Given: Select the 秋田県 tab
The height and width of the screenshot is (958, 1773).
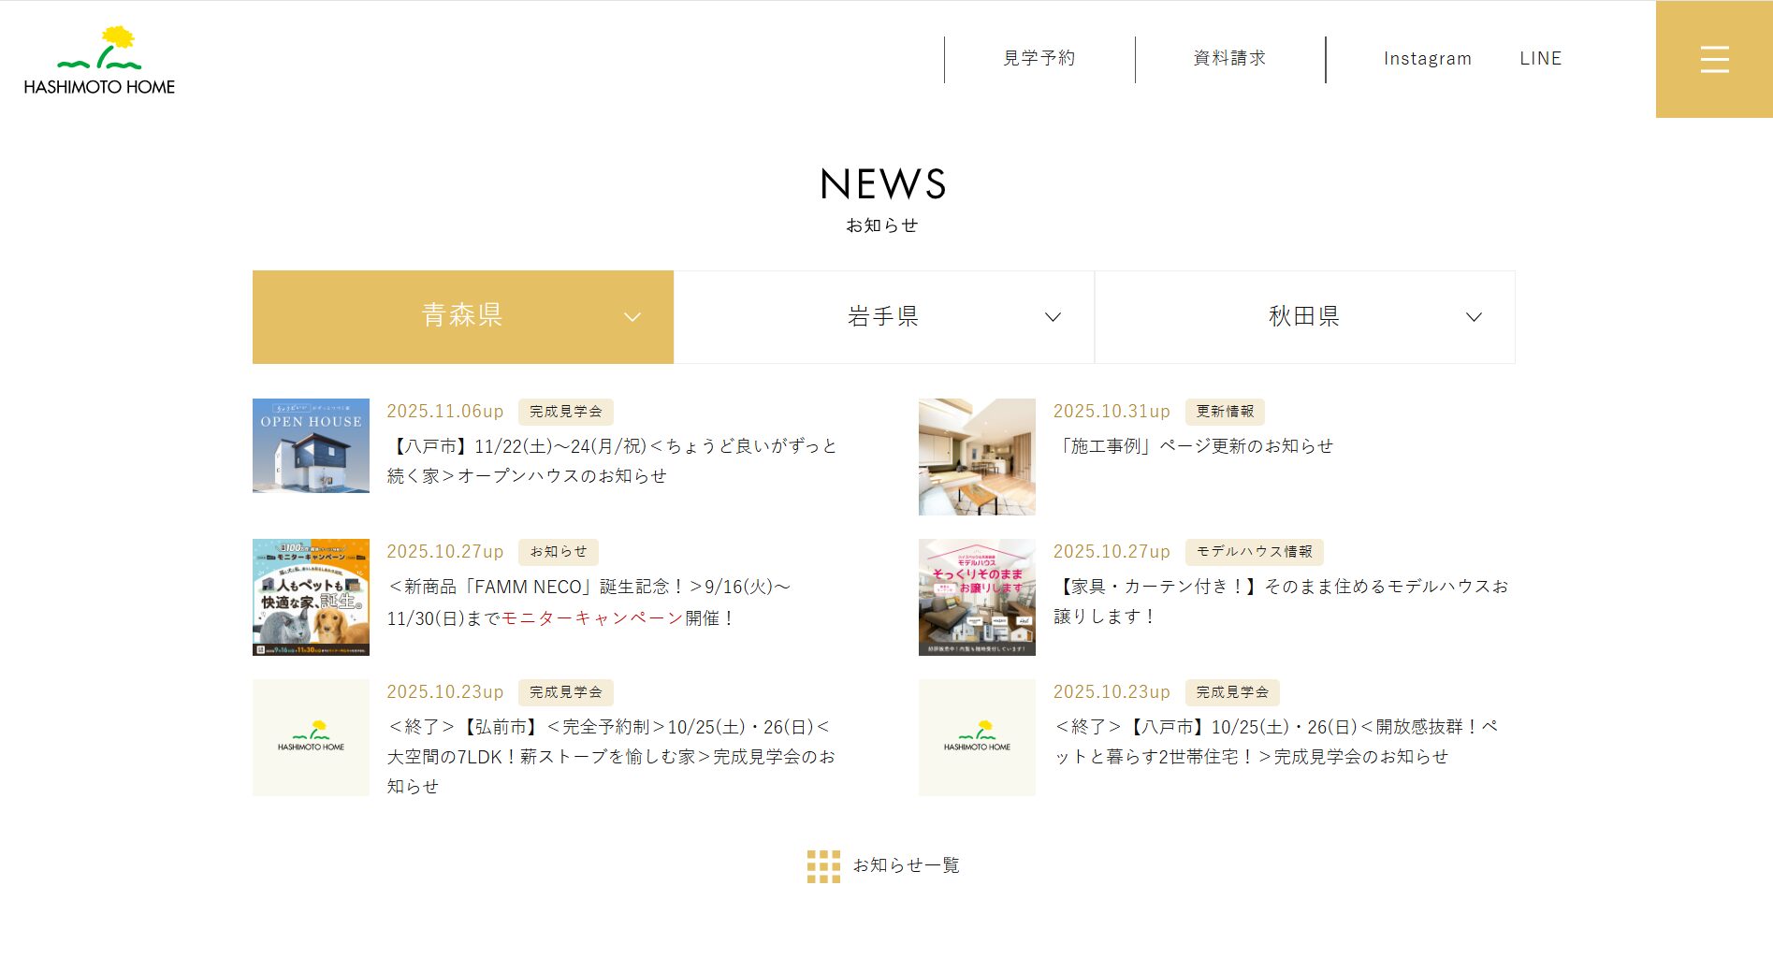Looking at the screenshot, I should coord(1303,317).
